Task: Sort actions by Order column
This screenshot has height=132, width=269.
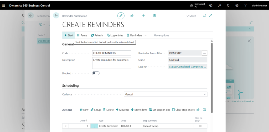Action: click(84, 121)
